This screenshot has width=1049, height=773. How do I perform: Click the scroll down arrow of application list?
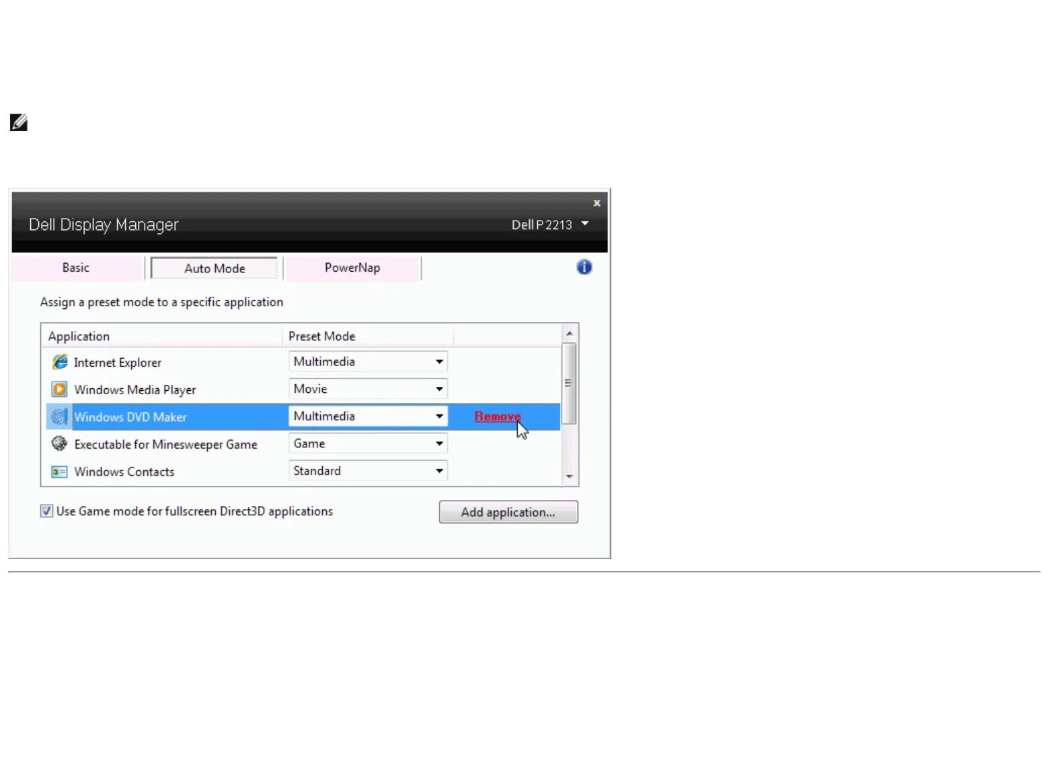(570, 476)
